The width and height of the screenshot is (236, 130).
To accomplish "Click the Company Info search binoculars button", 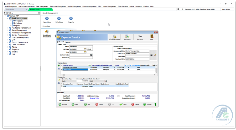I will [151, 55].
